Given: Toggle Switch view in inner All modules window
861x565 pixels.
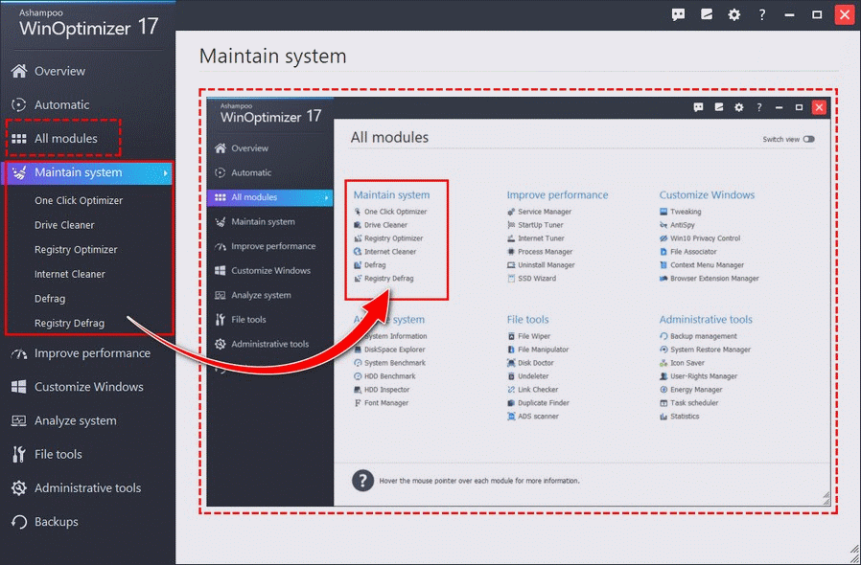Looking at the screenshot, I should click(809, 139).
